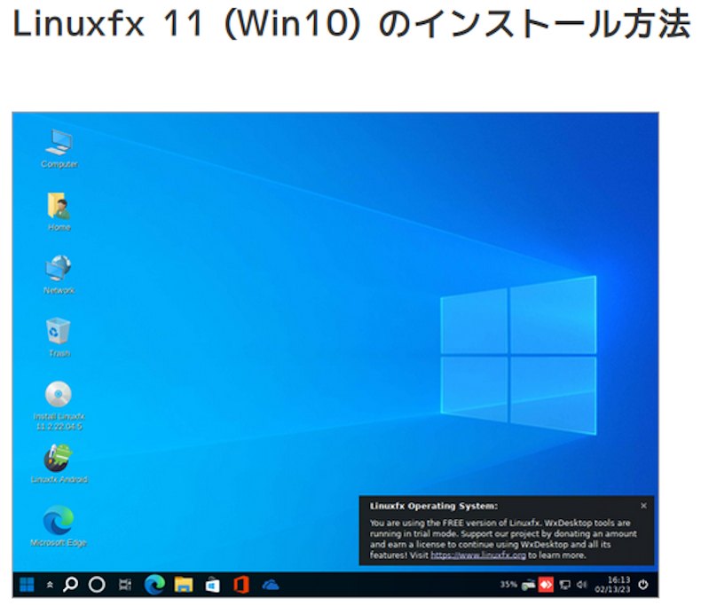
Task: Open the OneDrive cloud icon on the taskbar
Action: tap(270, 585)
